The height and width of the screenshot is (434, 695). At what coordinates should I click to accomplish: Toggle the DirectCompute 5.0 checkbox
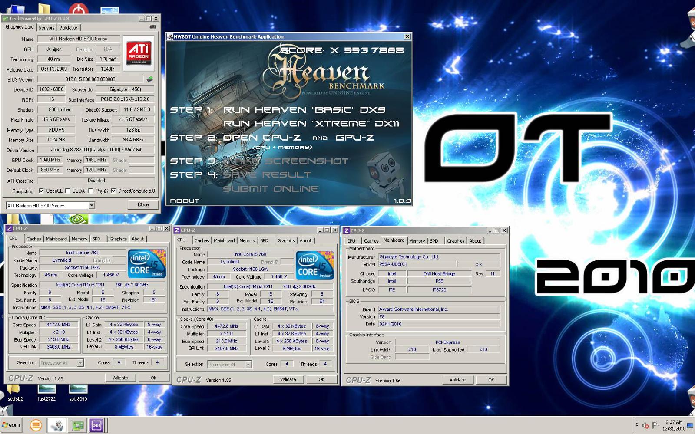point(113,191)
